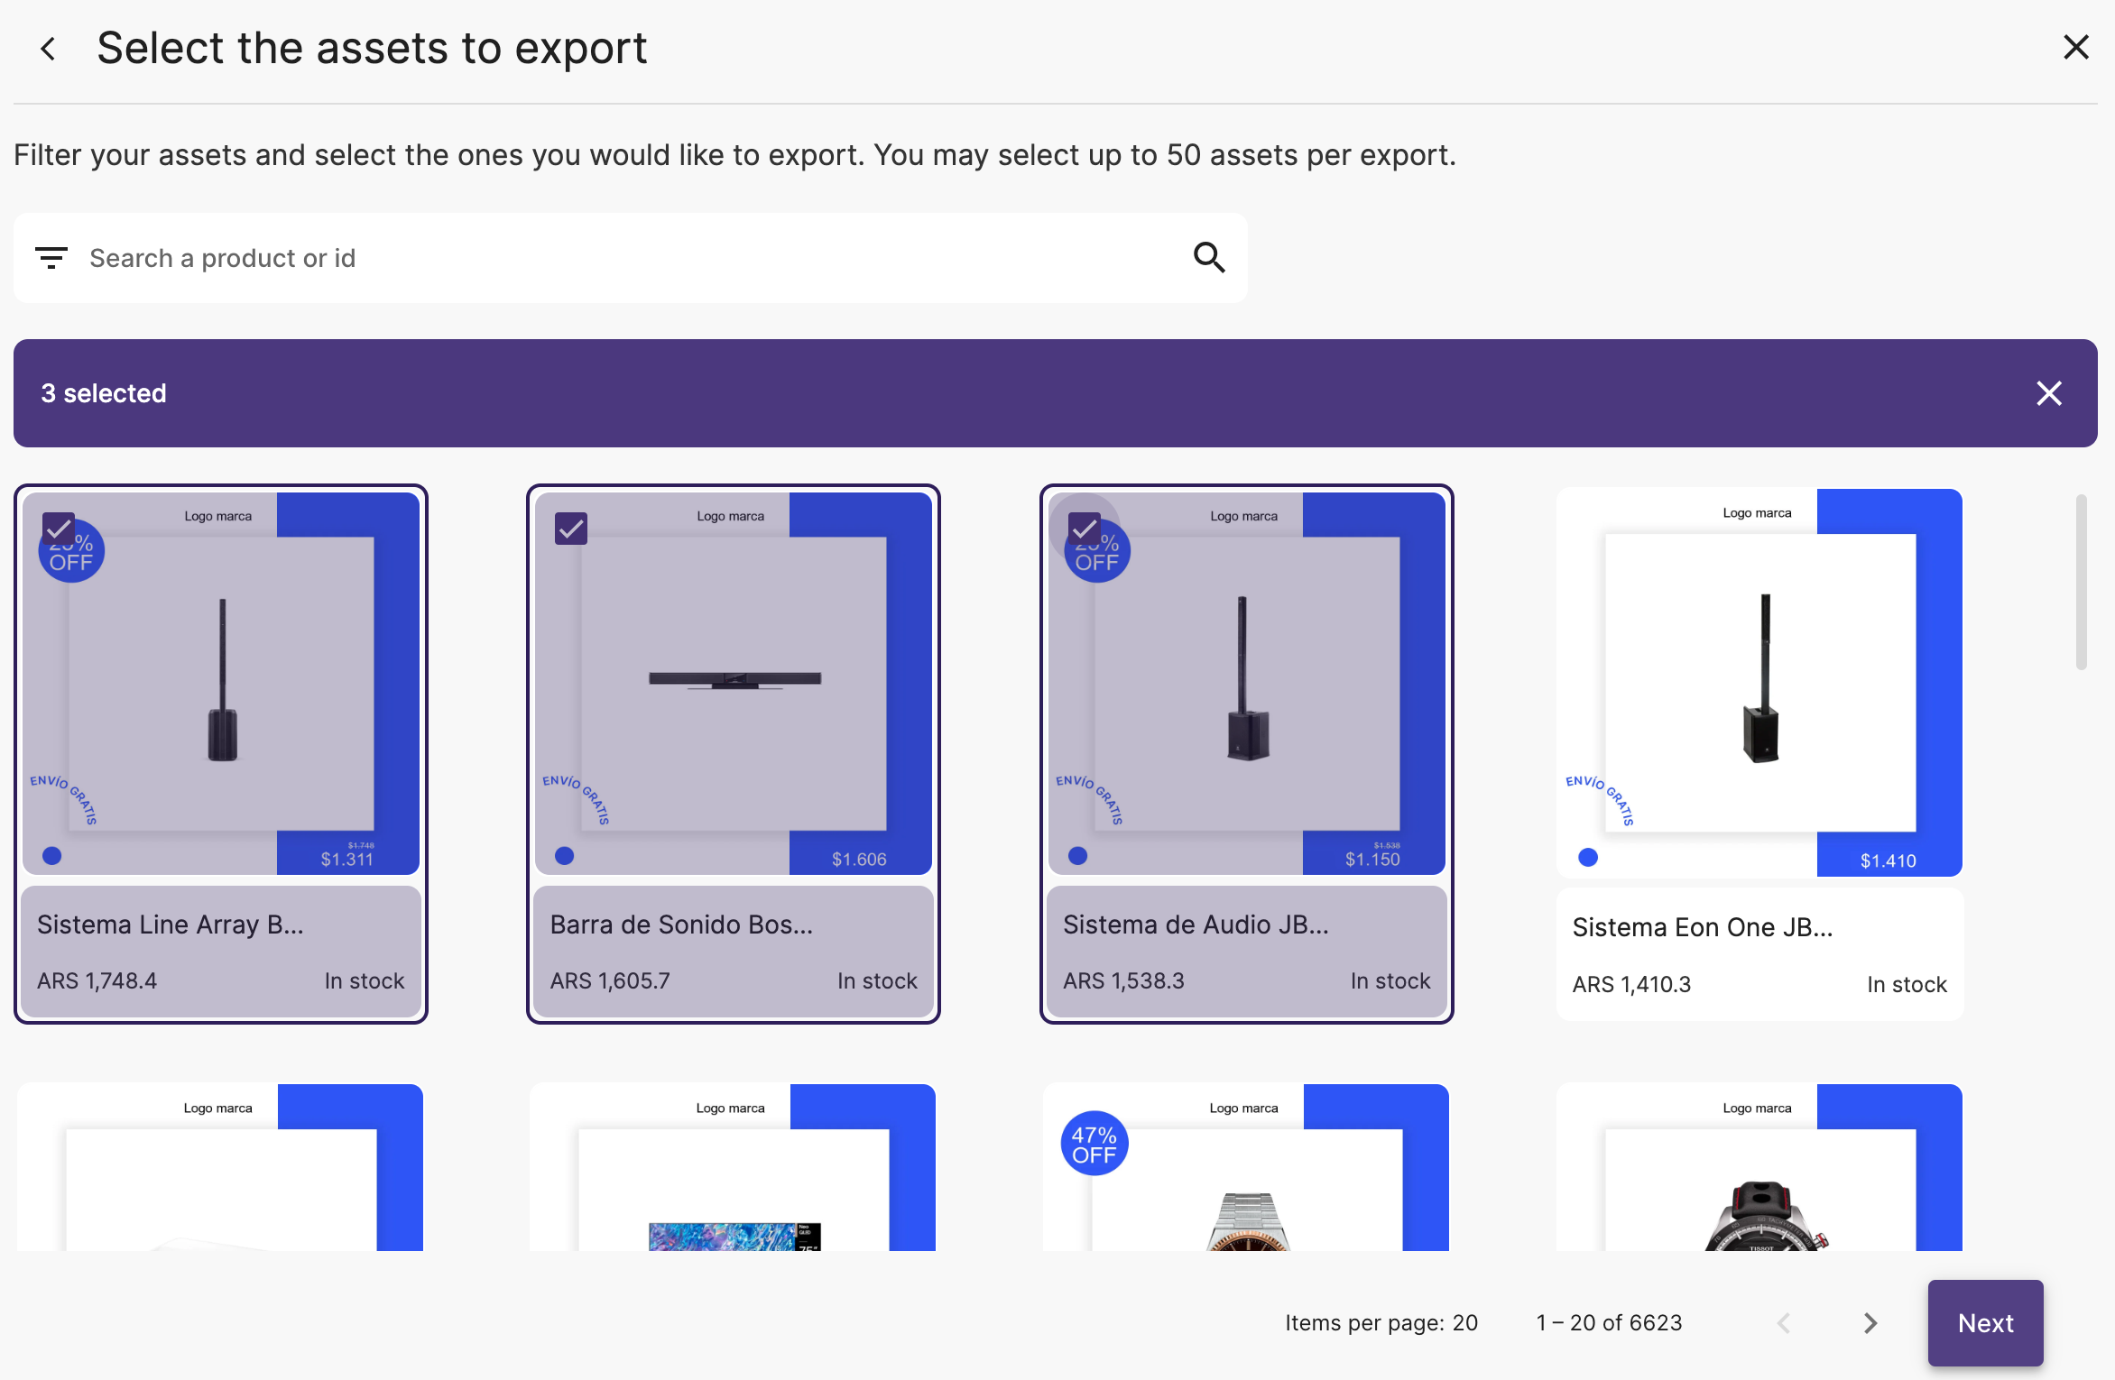Click price 'ARS 1,605.7'

click(x=610, y=980)
